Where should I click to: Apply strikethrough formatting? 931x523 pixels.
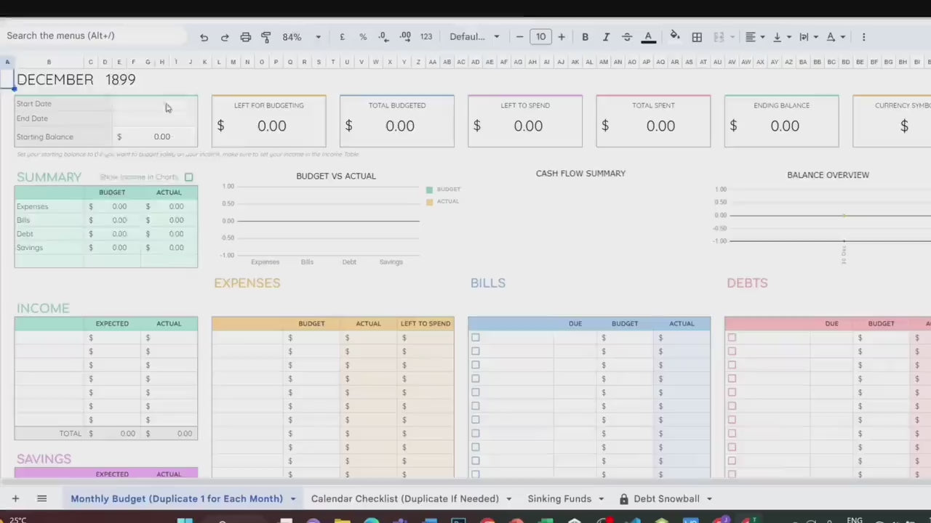point(627,37)
